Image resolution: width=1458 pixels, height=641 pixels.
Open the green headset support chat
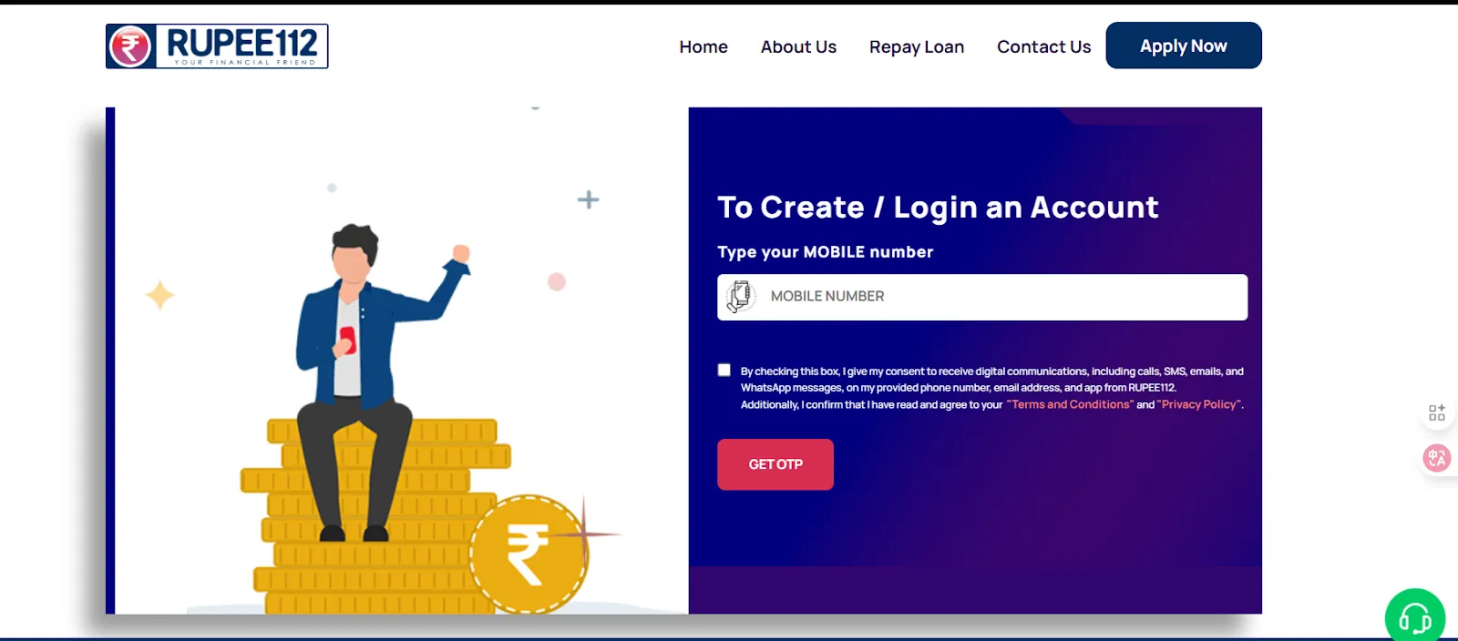pos(1415,617)
